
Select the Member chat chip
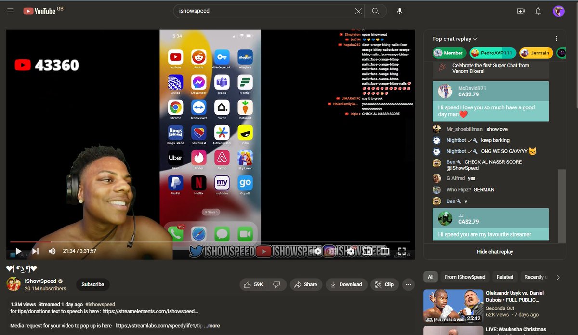[449, 53]
